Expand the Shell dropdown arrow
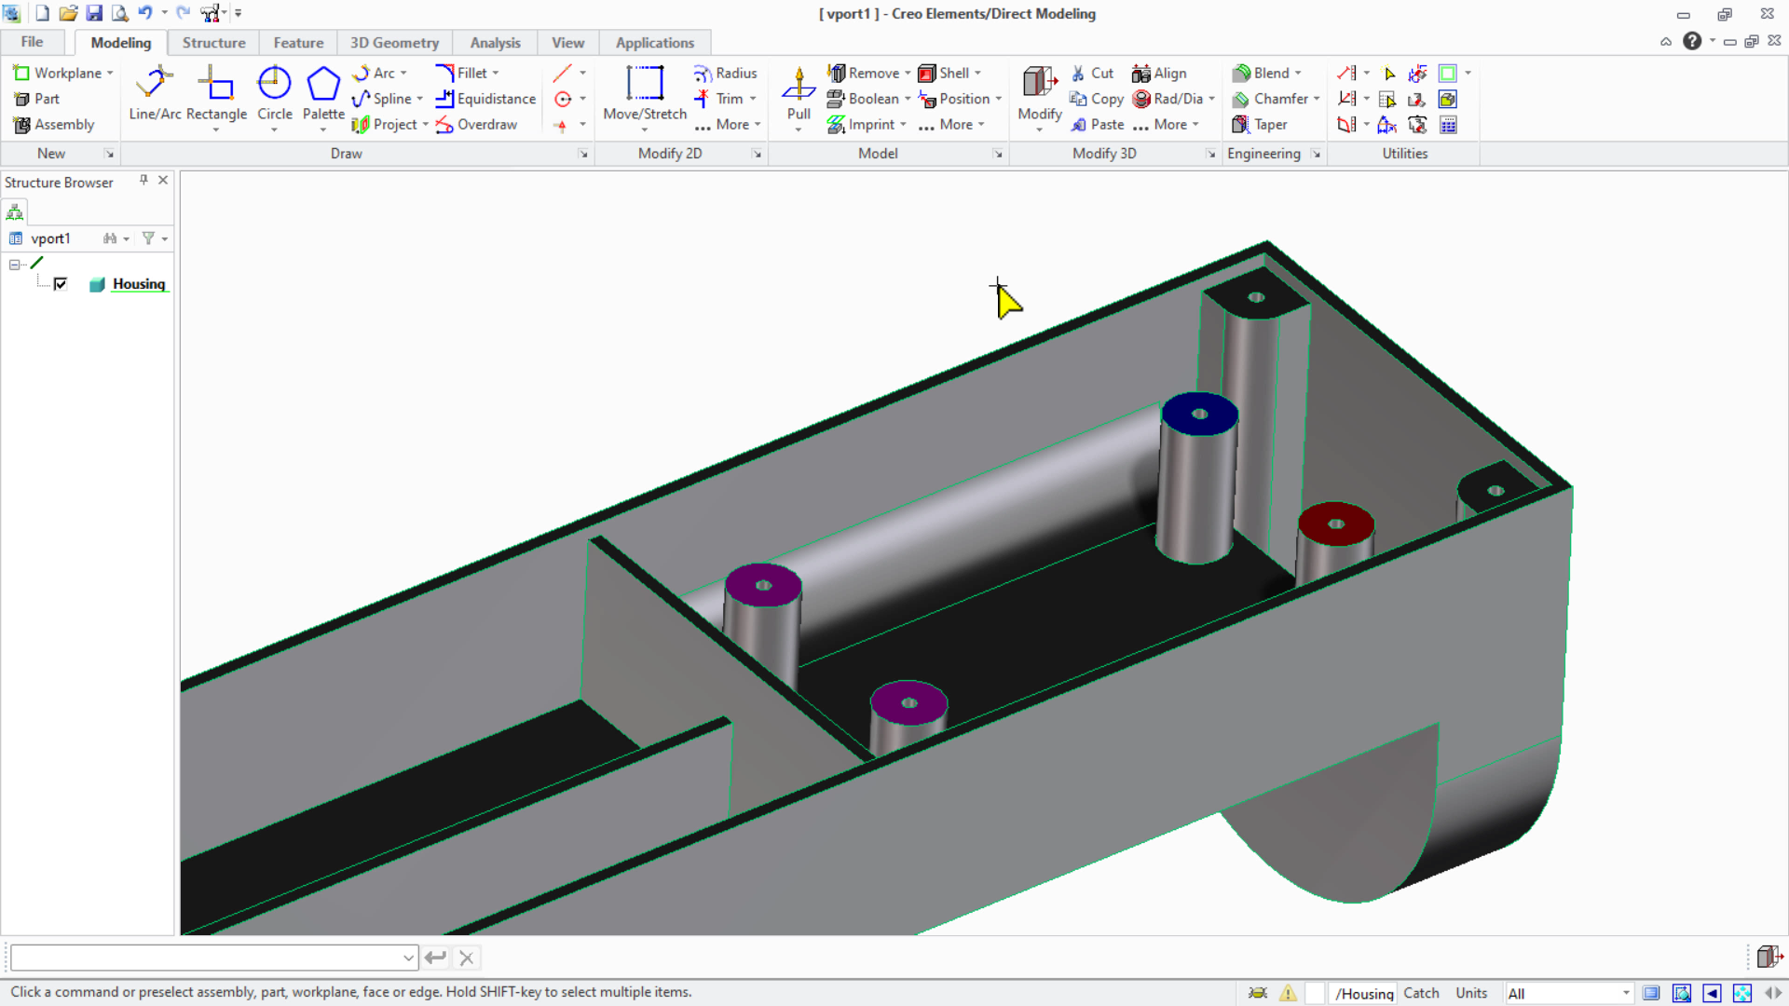Viewport: 1789px width, 1006px height. click(977, 73)
